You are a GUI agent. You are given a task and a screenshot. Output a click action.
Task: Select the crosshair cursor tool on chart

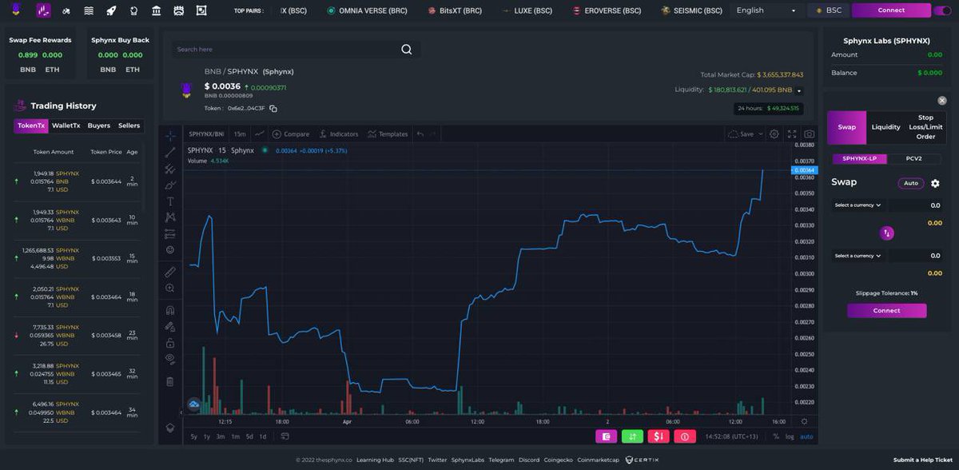click(x=170, y=134)
